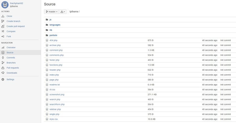This screenshot has height=123, width=236.
Task: Click the Branches icon
Action: [x=3, y=63]
